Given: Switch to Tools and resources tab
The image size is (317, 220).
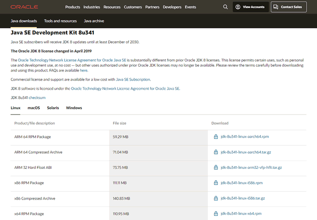Looking at the screenshot, I should 60,21.
